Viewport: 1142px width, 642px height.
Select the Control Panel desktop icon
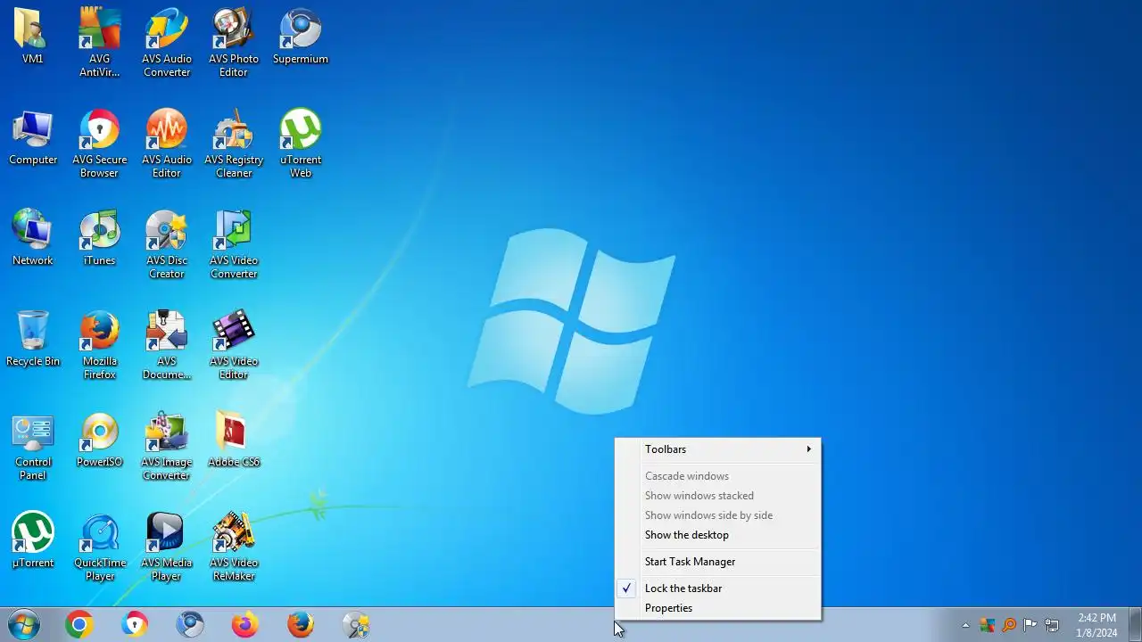pos(33,445)
